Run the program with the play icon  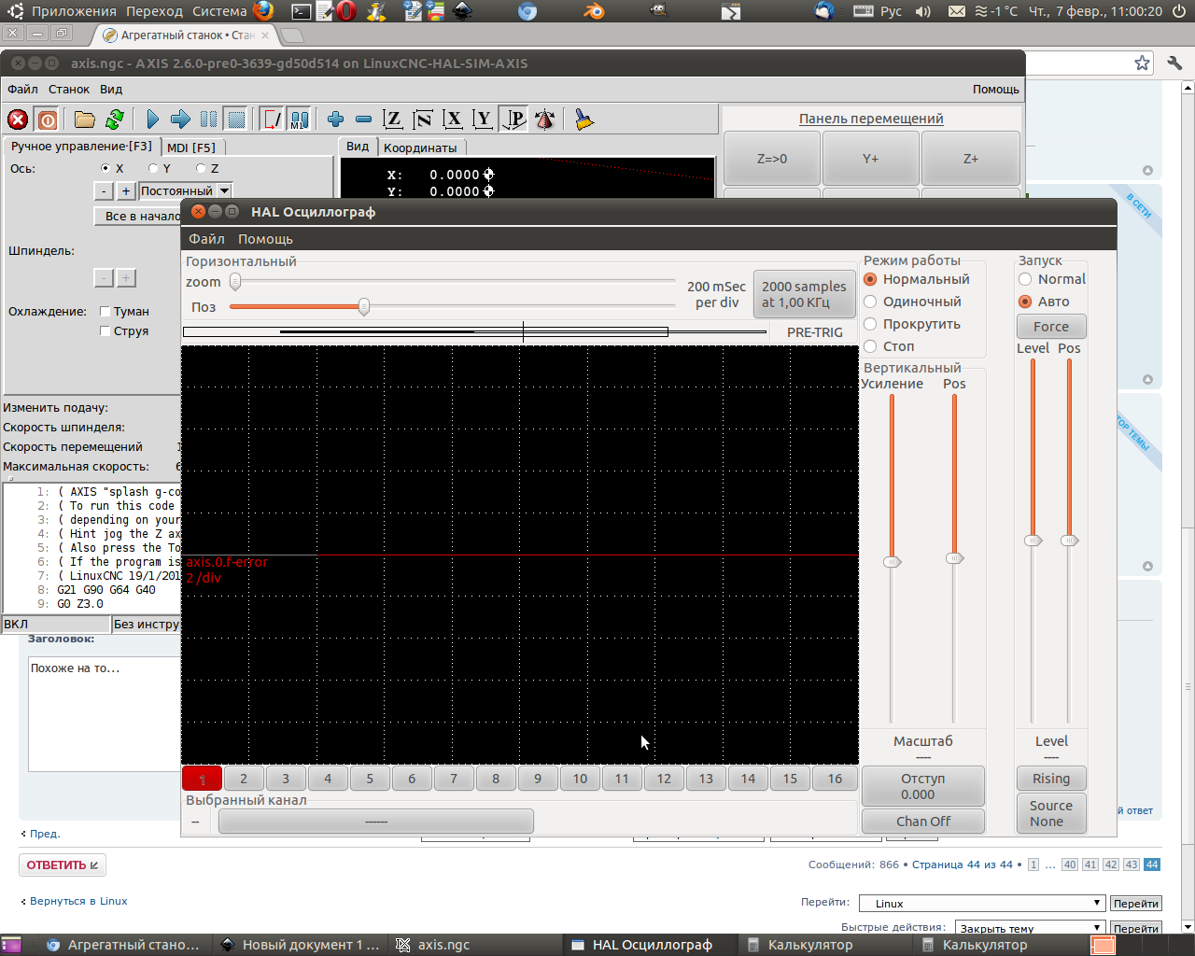152,119
